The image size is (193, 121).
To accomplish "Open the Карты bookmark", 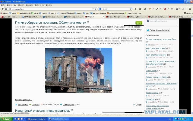I will click(35, 13).
